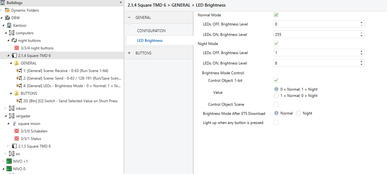The image size is (387, 174).
Task: Enable Control Object: Scene checkbox
Action: click(276, 104)
